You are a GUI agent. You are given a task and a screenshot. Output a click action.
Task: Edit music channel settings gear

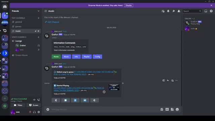[x=39, y=31]
